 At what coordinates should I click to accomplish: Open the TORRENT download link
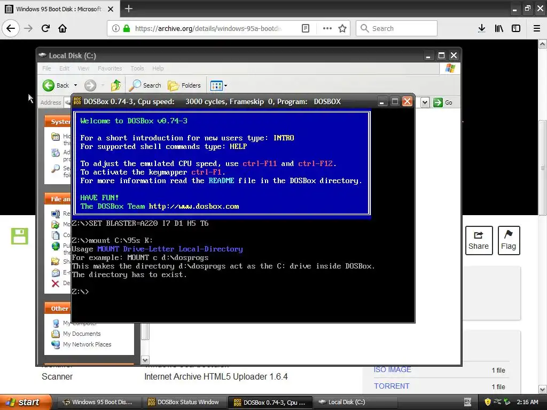(392, 386)
